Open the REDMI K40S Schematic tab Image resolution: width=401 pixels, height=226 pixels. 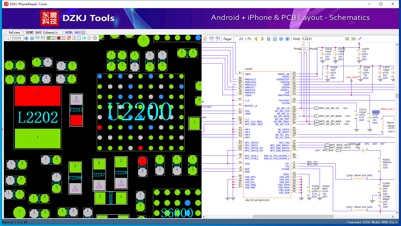[x=42, y=32]
